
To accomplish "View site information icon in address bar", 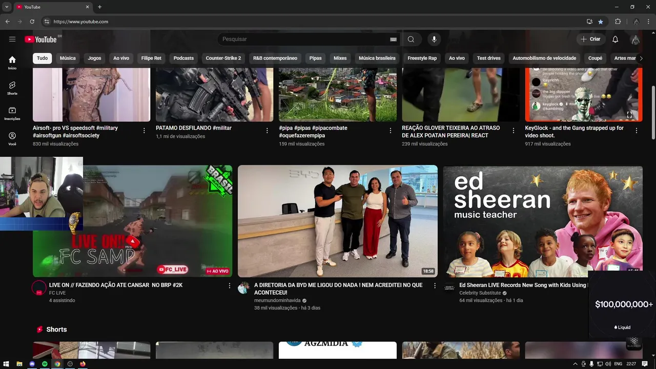I will 47,22.
